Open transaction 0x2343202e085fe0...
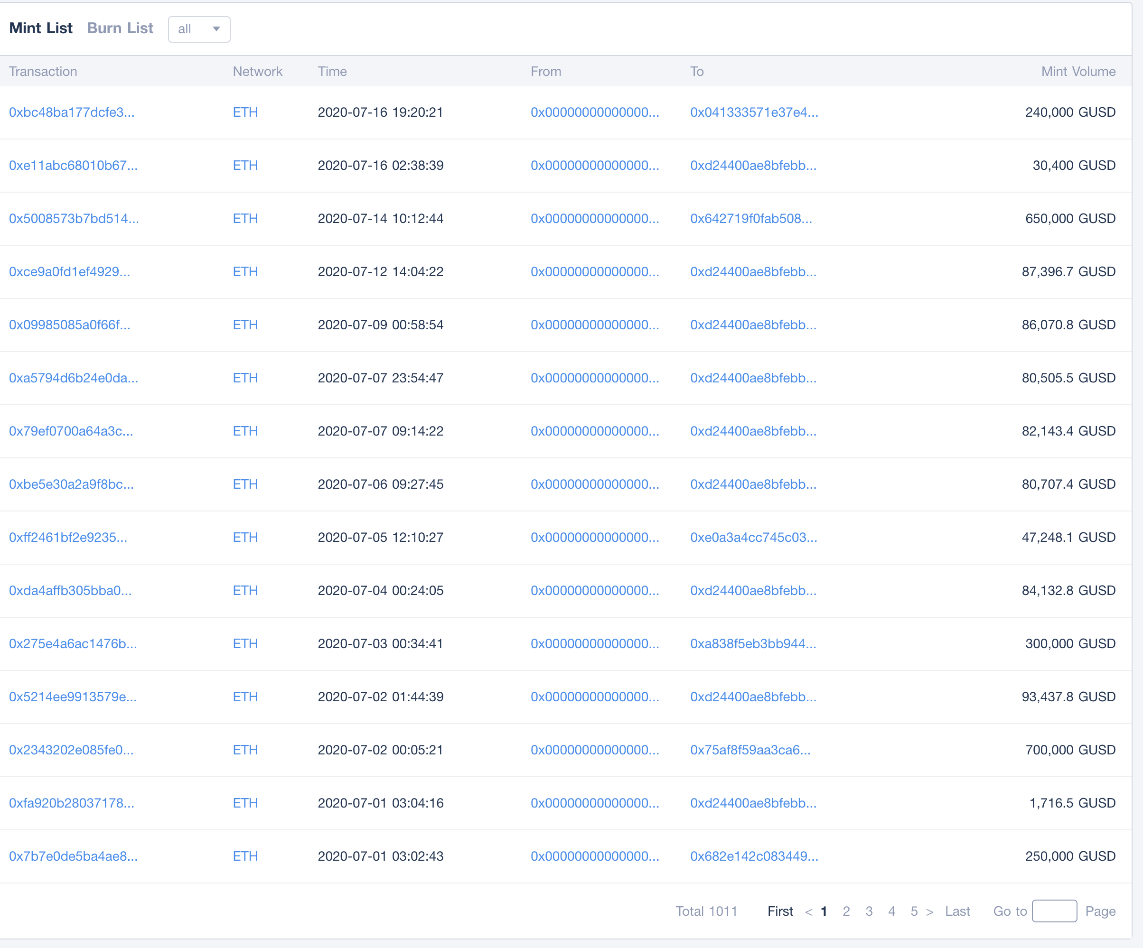The image size is (1143, 948). coord(71,750)
